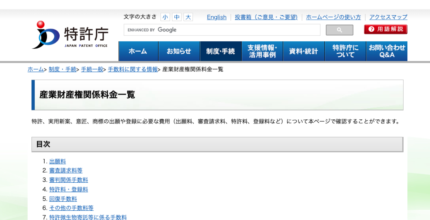Open the 投書箱 feedback link

point(266,17)
